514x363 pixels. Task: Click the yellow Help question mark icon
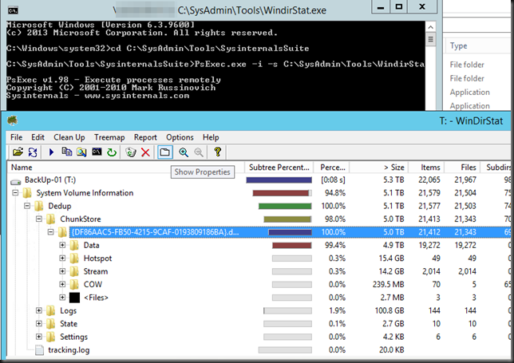(x=217, y=152)
